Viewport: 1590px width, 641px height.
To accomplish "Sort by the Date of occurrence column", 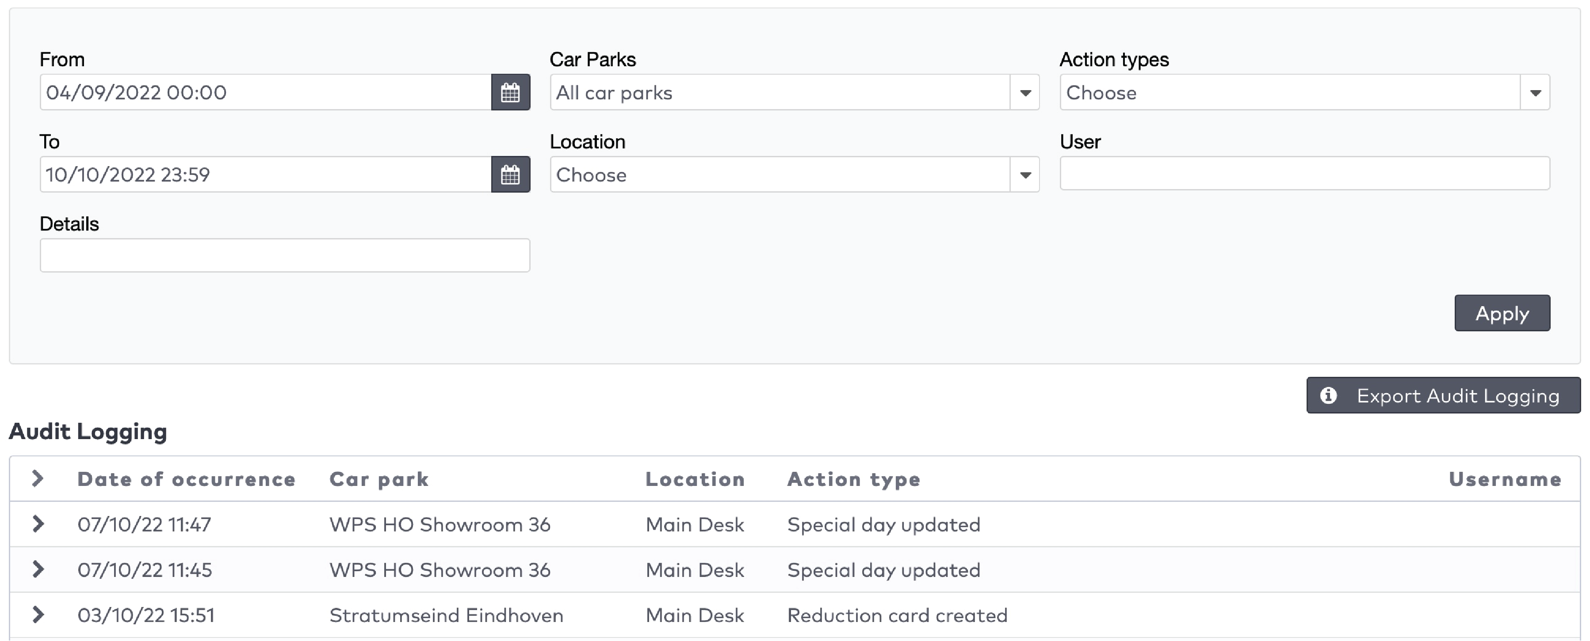I will click(x=187, y=479).
